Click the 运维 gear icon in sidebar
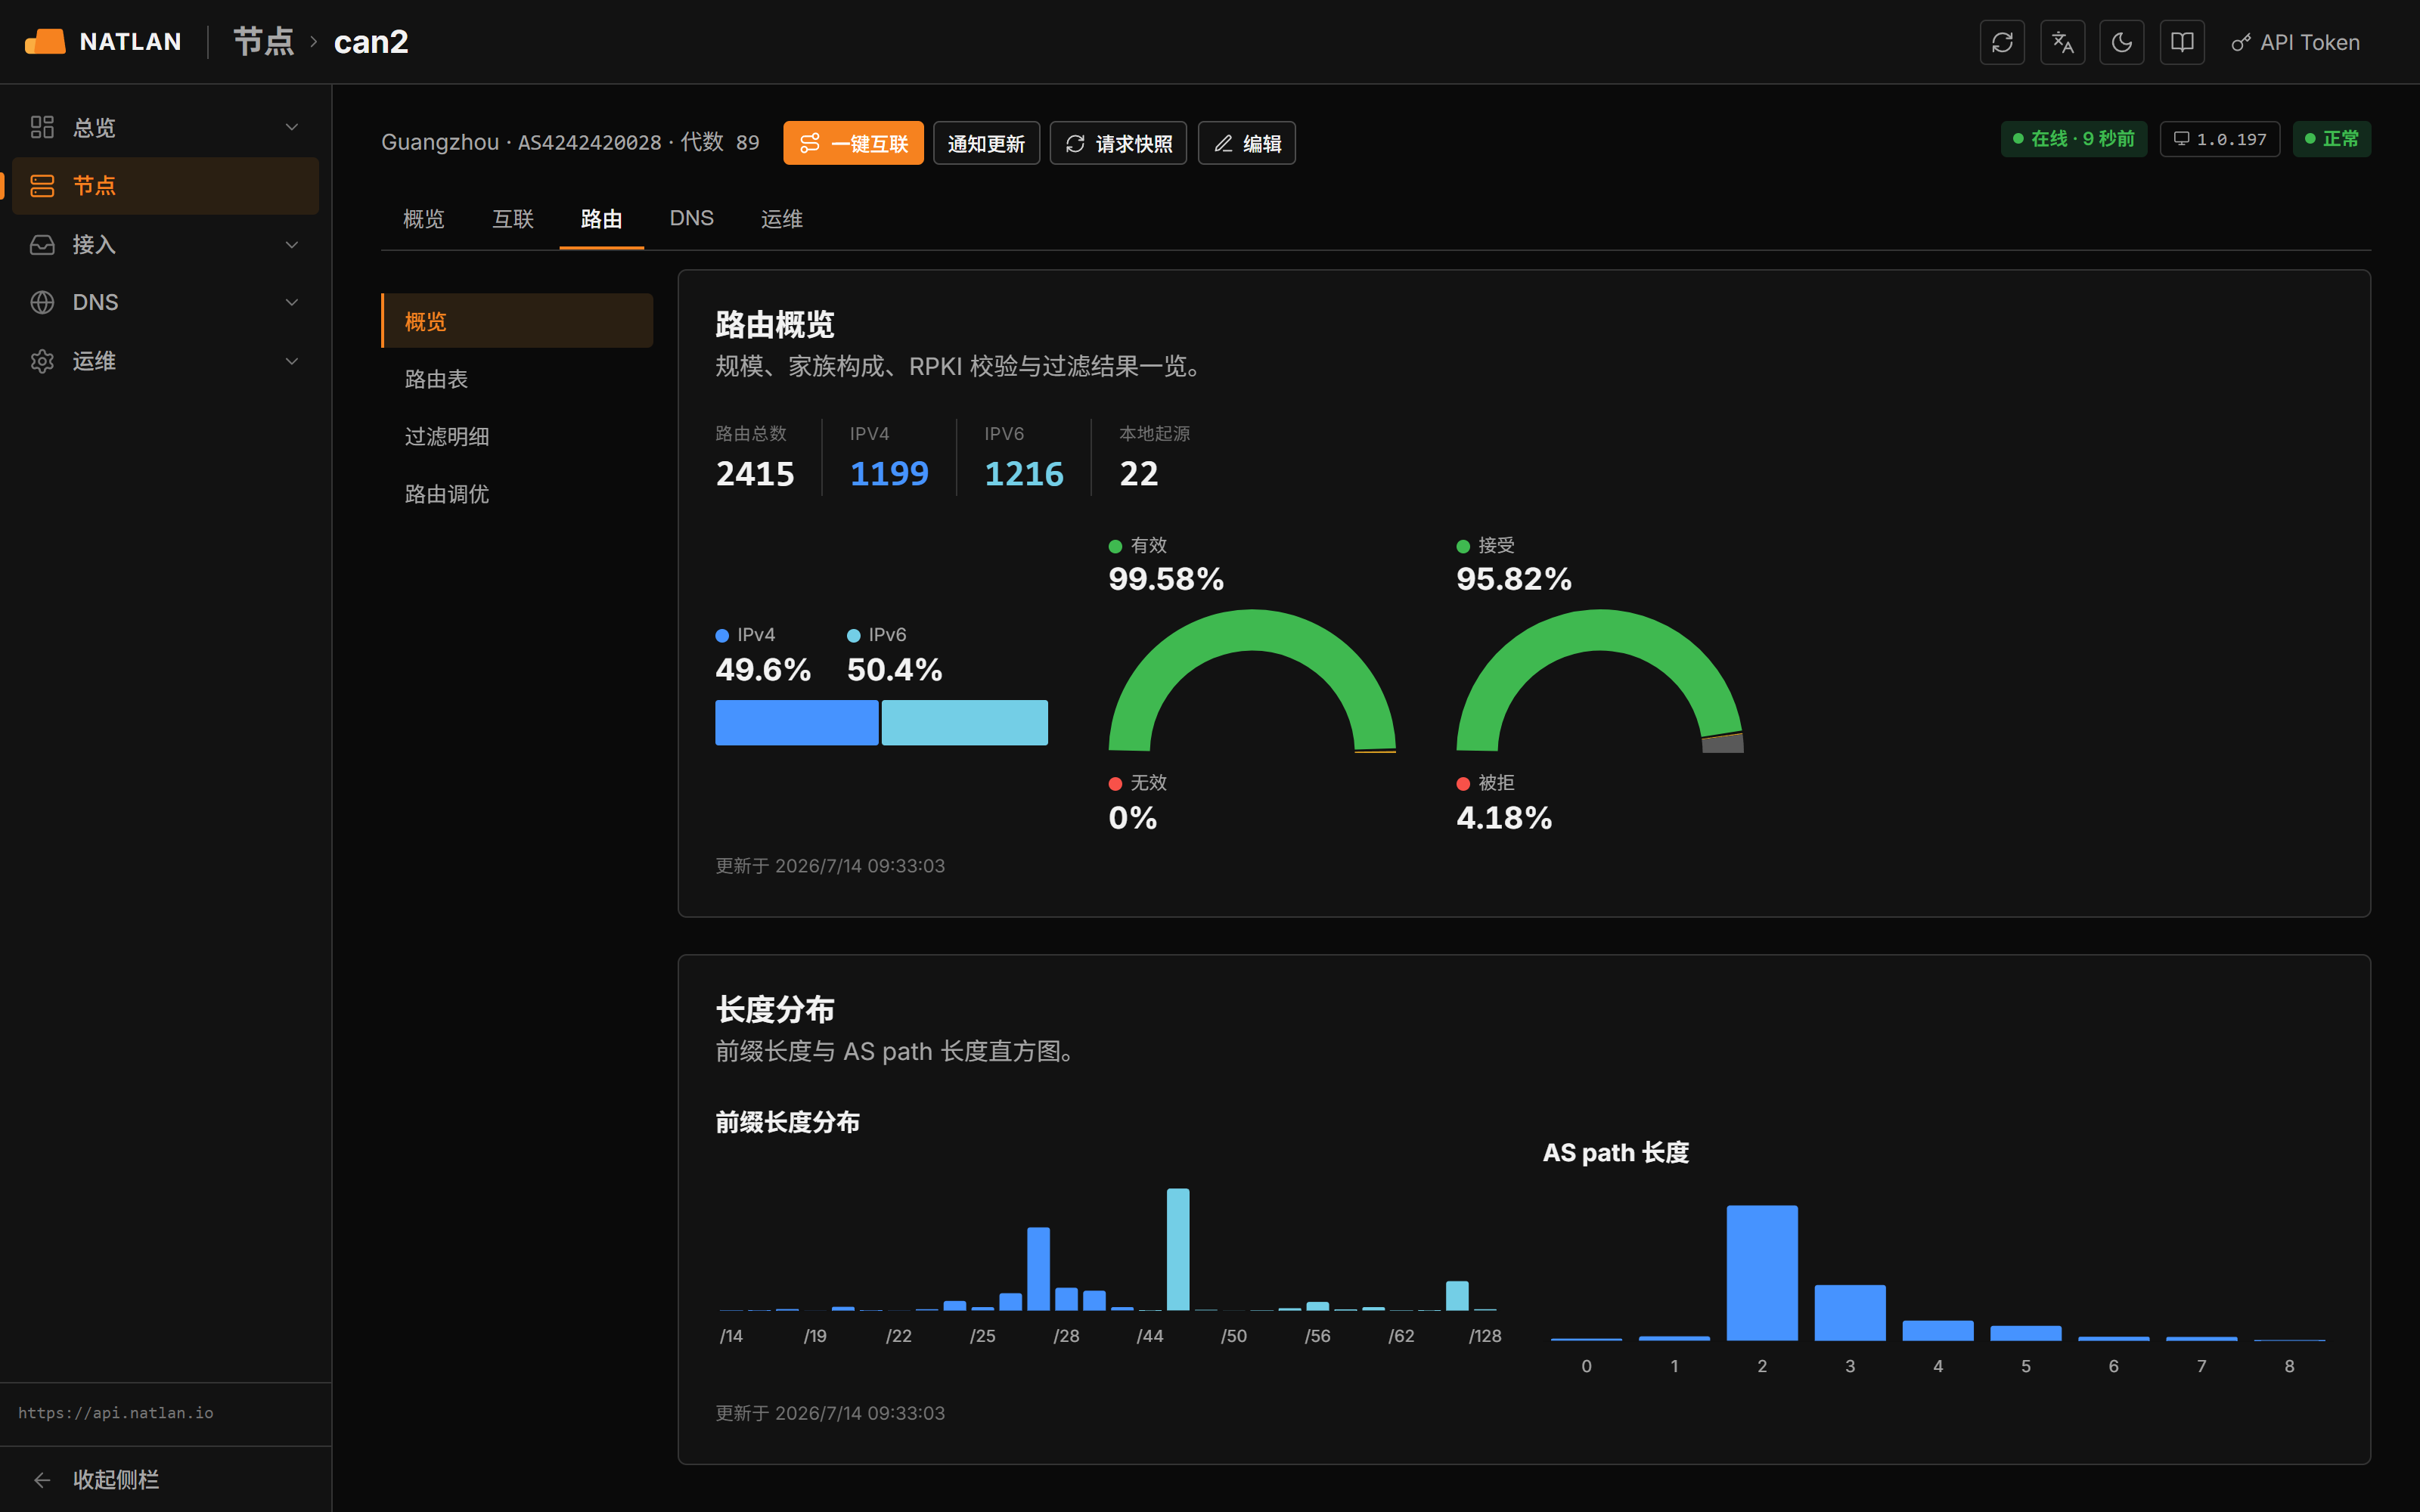The height and width of the screenshot is (1512, 2420). pos(42,361)
